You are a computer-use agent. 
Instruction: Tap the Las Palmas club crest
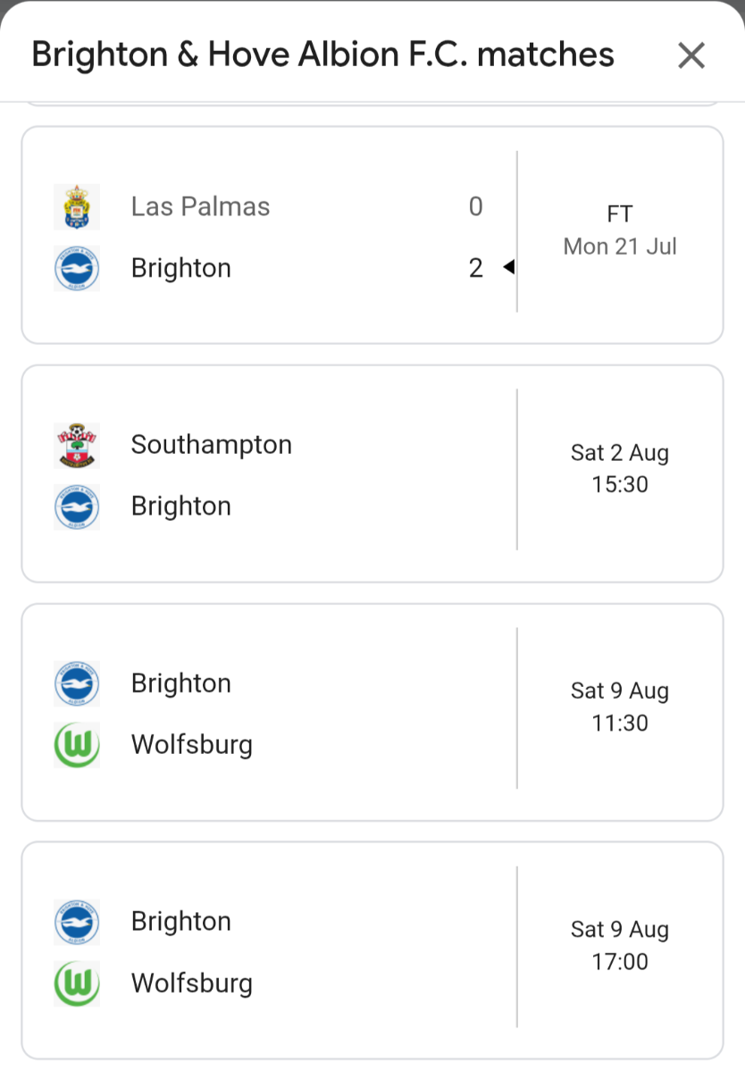click(x=77, y=206)
